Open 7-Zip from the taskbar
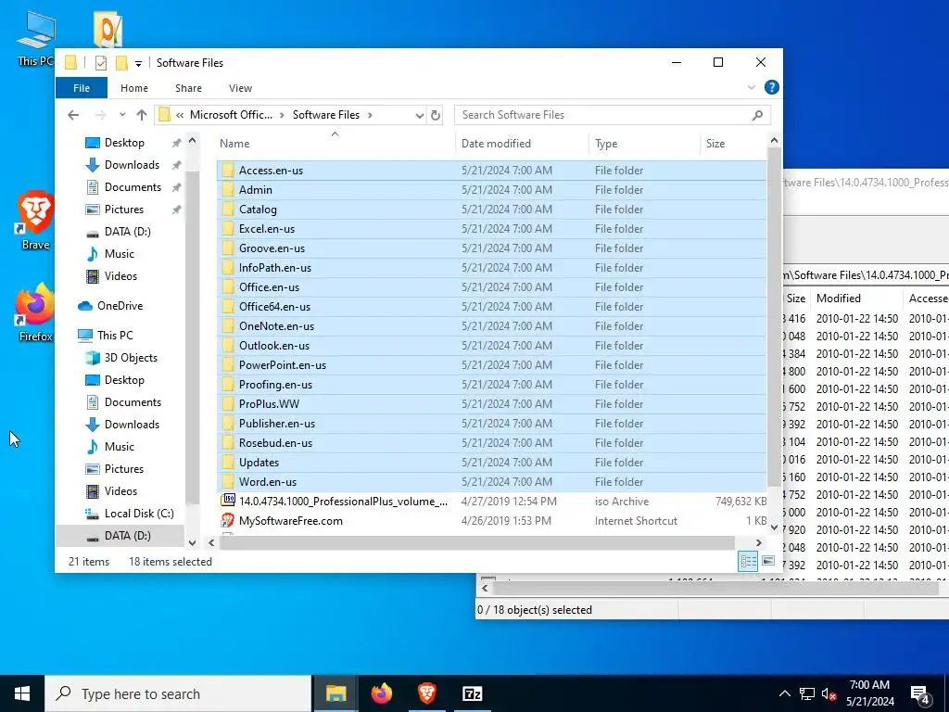 click(472, 693)
